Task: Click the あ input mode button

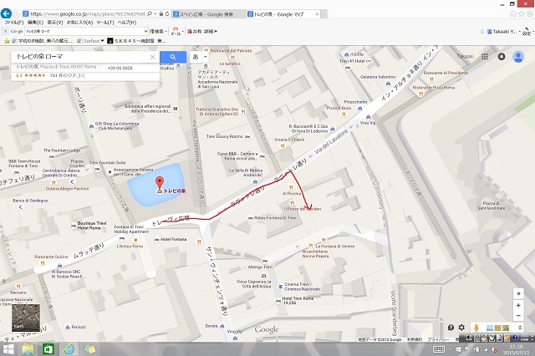Action: point(196,57)
